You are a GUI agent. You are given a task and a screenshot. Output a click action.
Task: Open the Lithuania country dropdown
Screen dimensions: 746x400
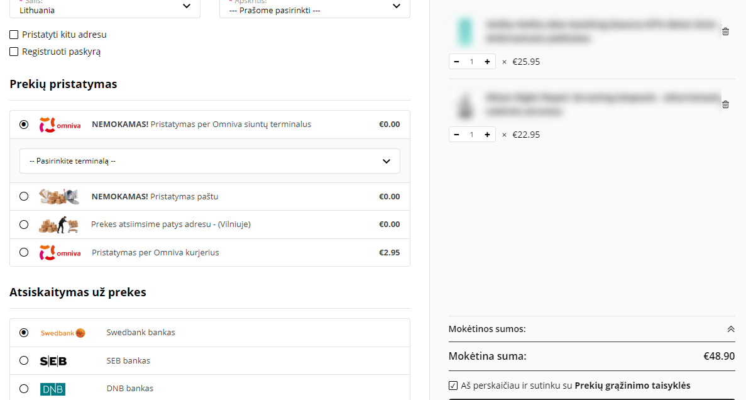pyautogui.click(x=105, y=8)
